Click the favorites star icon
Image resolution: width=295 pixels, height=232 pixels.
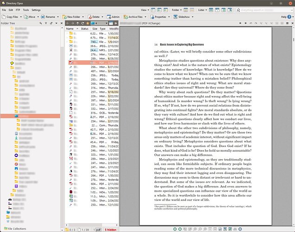click(88, 23)
